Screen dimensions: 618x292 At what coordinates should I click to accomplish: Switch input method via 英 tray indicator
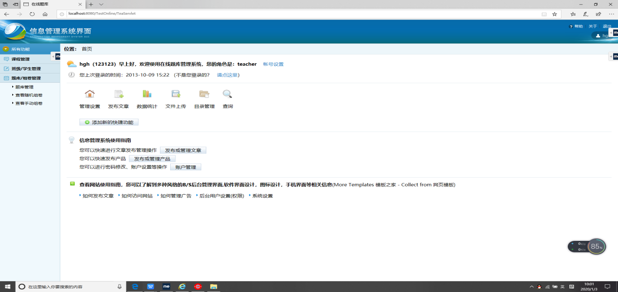tap(562, 287)
